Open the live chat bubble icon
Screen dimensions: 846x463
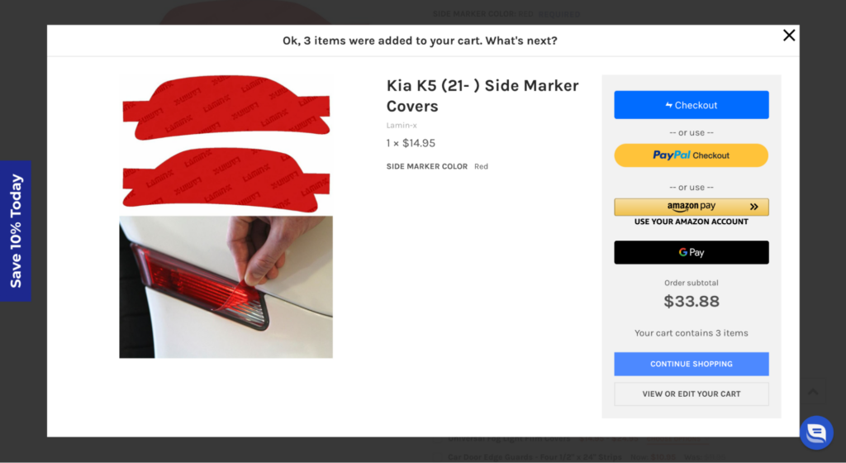click(x=816, y=432)
